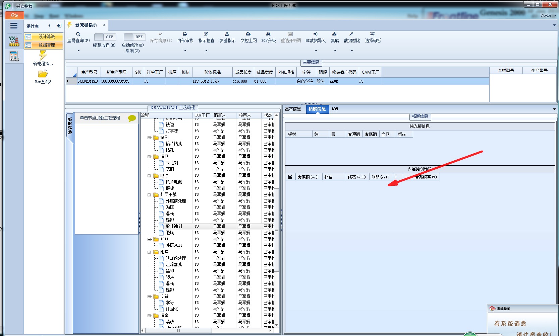Click the MI数据导入 import icon

pyautogui.click(x=316, y=34)
